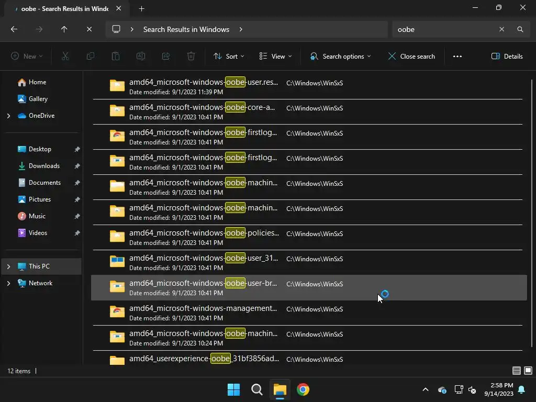Viewport: 536px width, 402px height.
Task: Click the Copy icon in toolbar
Action: tap(91, 57)
